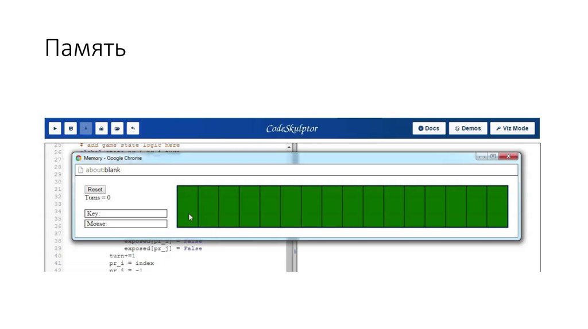The image size is (588, 329).
Task: Close the Memory popup window
Action: [508, 156]
